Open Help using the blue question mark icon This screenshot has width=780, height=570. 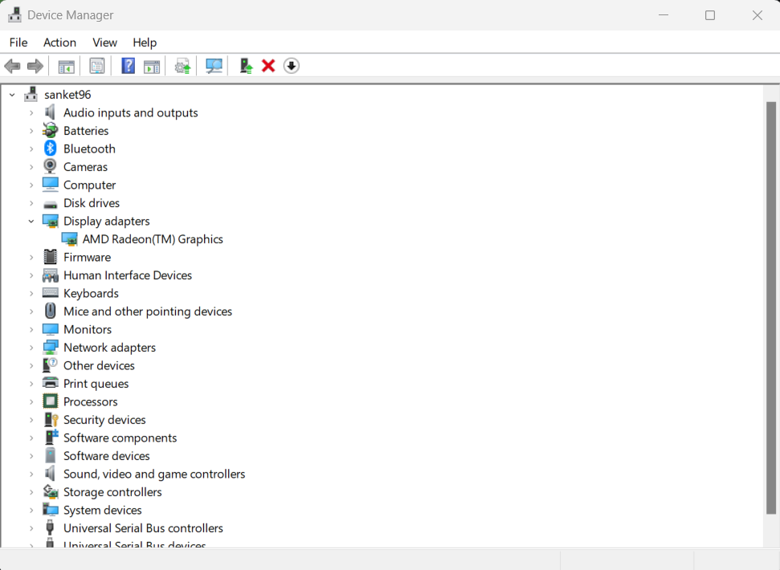click(128, 65)
